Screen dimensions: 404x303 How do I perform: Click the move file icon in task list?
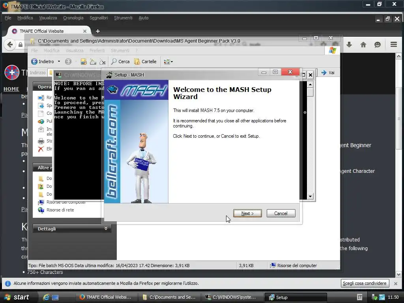[x=41, y=106]
